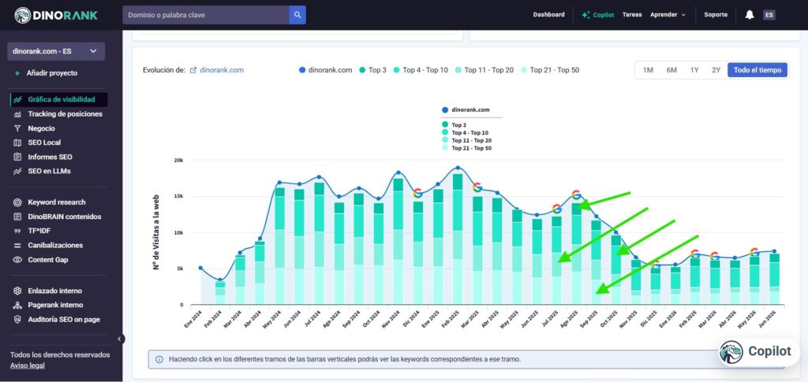This screenshot has height=382, width=808.
Task: Click the Google update marker at Jul 2025
Action: [556, 208]
